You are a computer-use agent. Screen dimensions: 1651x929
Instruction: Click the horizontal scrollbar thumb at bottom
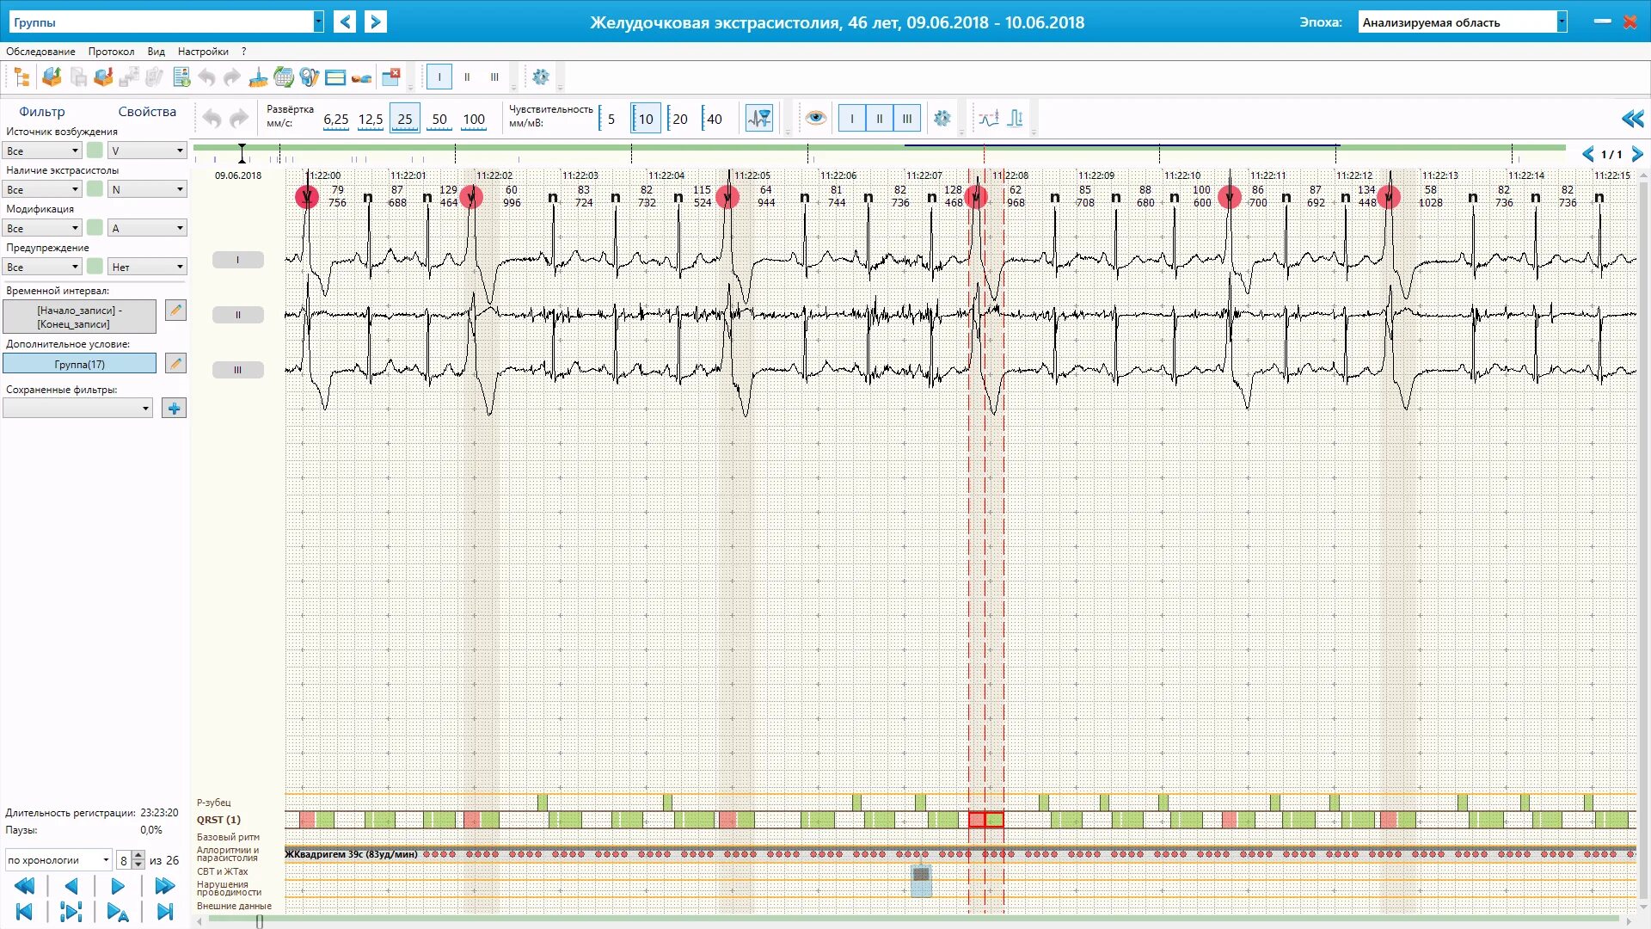(260, 921)
